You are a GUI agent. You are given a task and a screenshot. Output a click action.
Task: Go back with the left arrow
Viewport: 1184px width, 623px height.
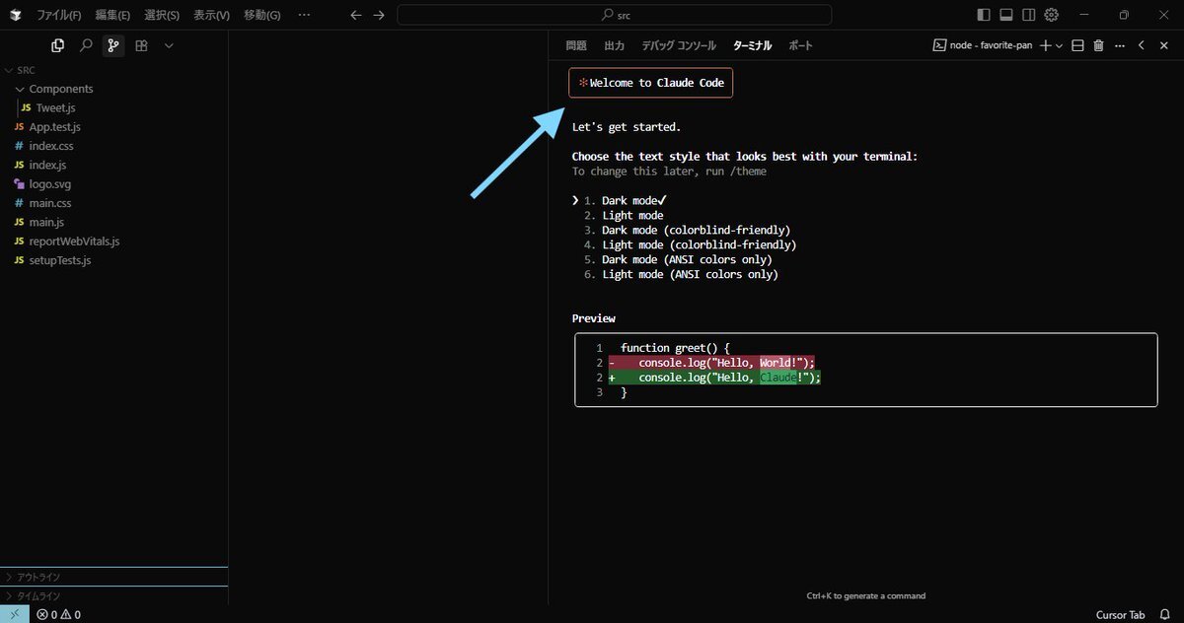point(356,15)
